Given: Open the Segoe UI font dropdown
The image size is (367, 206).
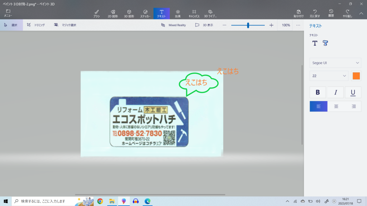Looking at the screenshot, I should 335,63.
